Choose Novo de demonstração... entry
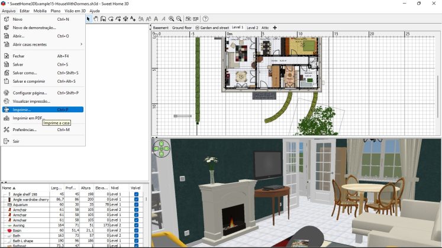This screenshot has height=248, width=442. pyautogui.click(x=43, y=28)
